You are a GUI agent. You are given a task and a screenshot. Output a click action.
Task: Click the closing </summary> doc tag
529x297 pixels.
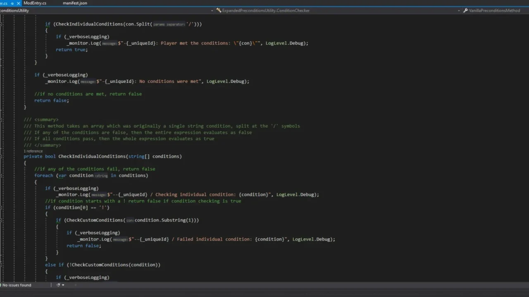coord(48,145)
